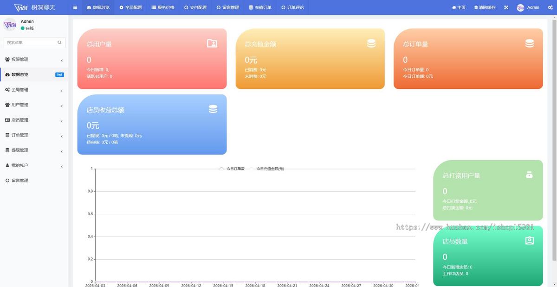
Task: Open 留言管理 in the sidebar
Action: pyautogui.click(x=34, y=181)
